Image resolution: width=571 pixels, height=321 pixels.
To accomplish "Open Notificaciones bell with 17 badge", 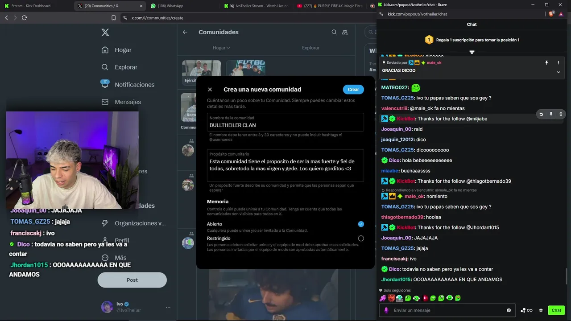I will (x=105, y=84).
